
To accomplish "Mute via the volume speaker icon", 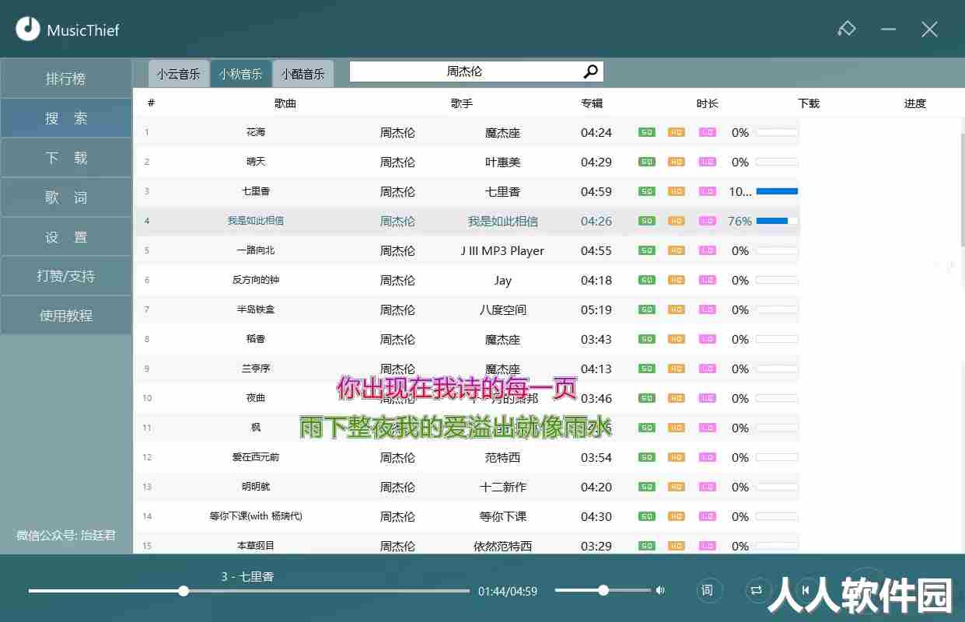I will tap(660, 590).
